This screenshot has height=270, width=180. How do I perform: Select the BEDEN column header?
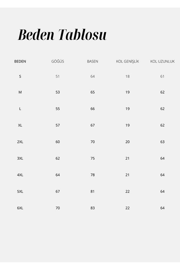[x=20, y=61]
